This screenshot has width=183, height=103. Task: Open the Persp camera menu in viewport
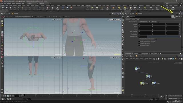coord(112,20)
